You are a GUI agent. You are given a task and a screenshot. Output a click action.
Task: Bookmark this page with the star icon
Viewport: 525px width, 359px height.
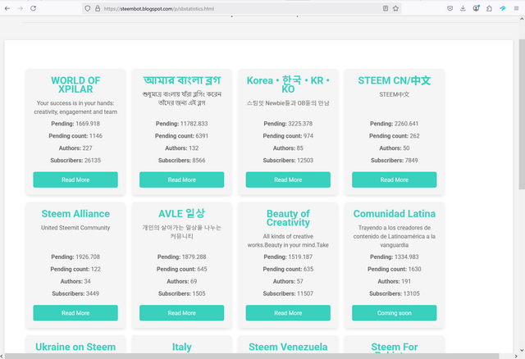point(395,9)
